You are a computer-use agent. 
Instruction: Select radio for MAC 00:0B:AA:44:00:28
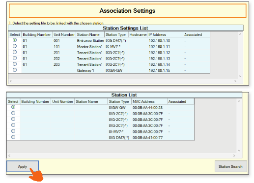(13, 107)
